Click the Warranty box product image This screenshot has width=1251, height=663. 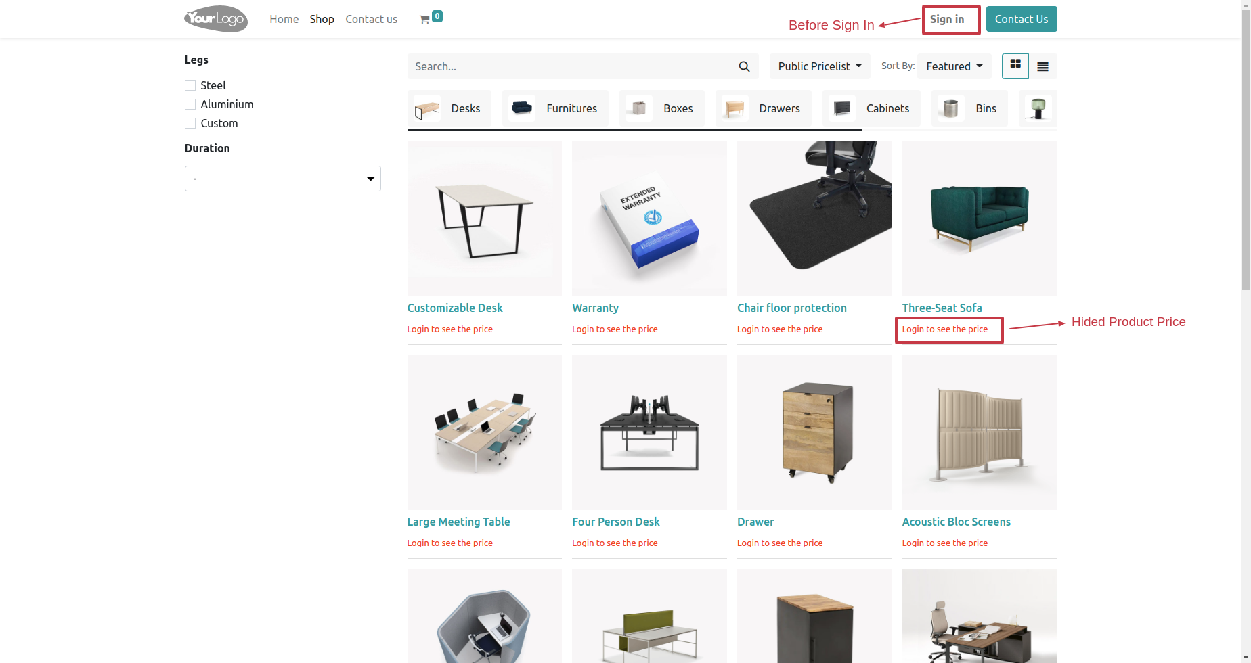[x=649, y=219]
